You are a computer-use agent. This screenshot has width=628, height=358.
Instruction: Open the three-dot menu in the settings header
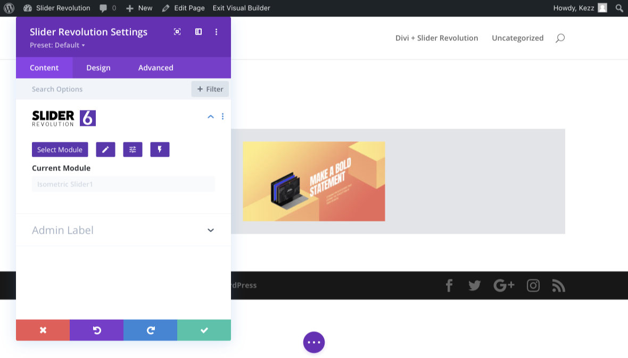[x=216, y=31]
